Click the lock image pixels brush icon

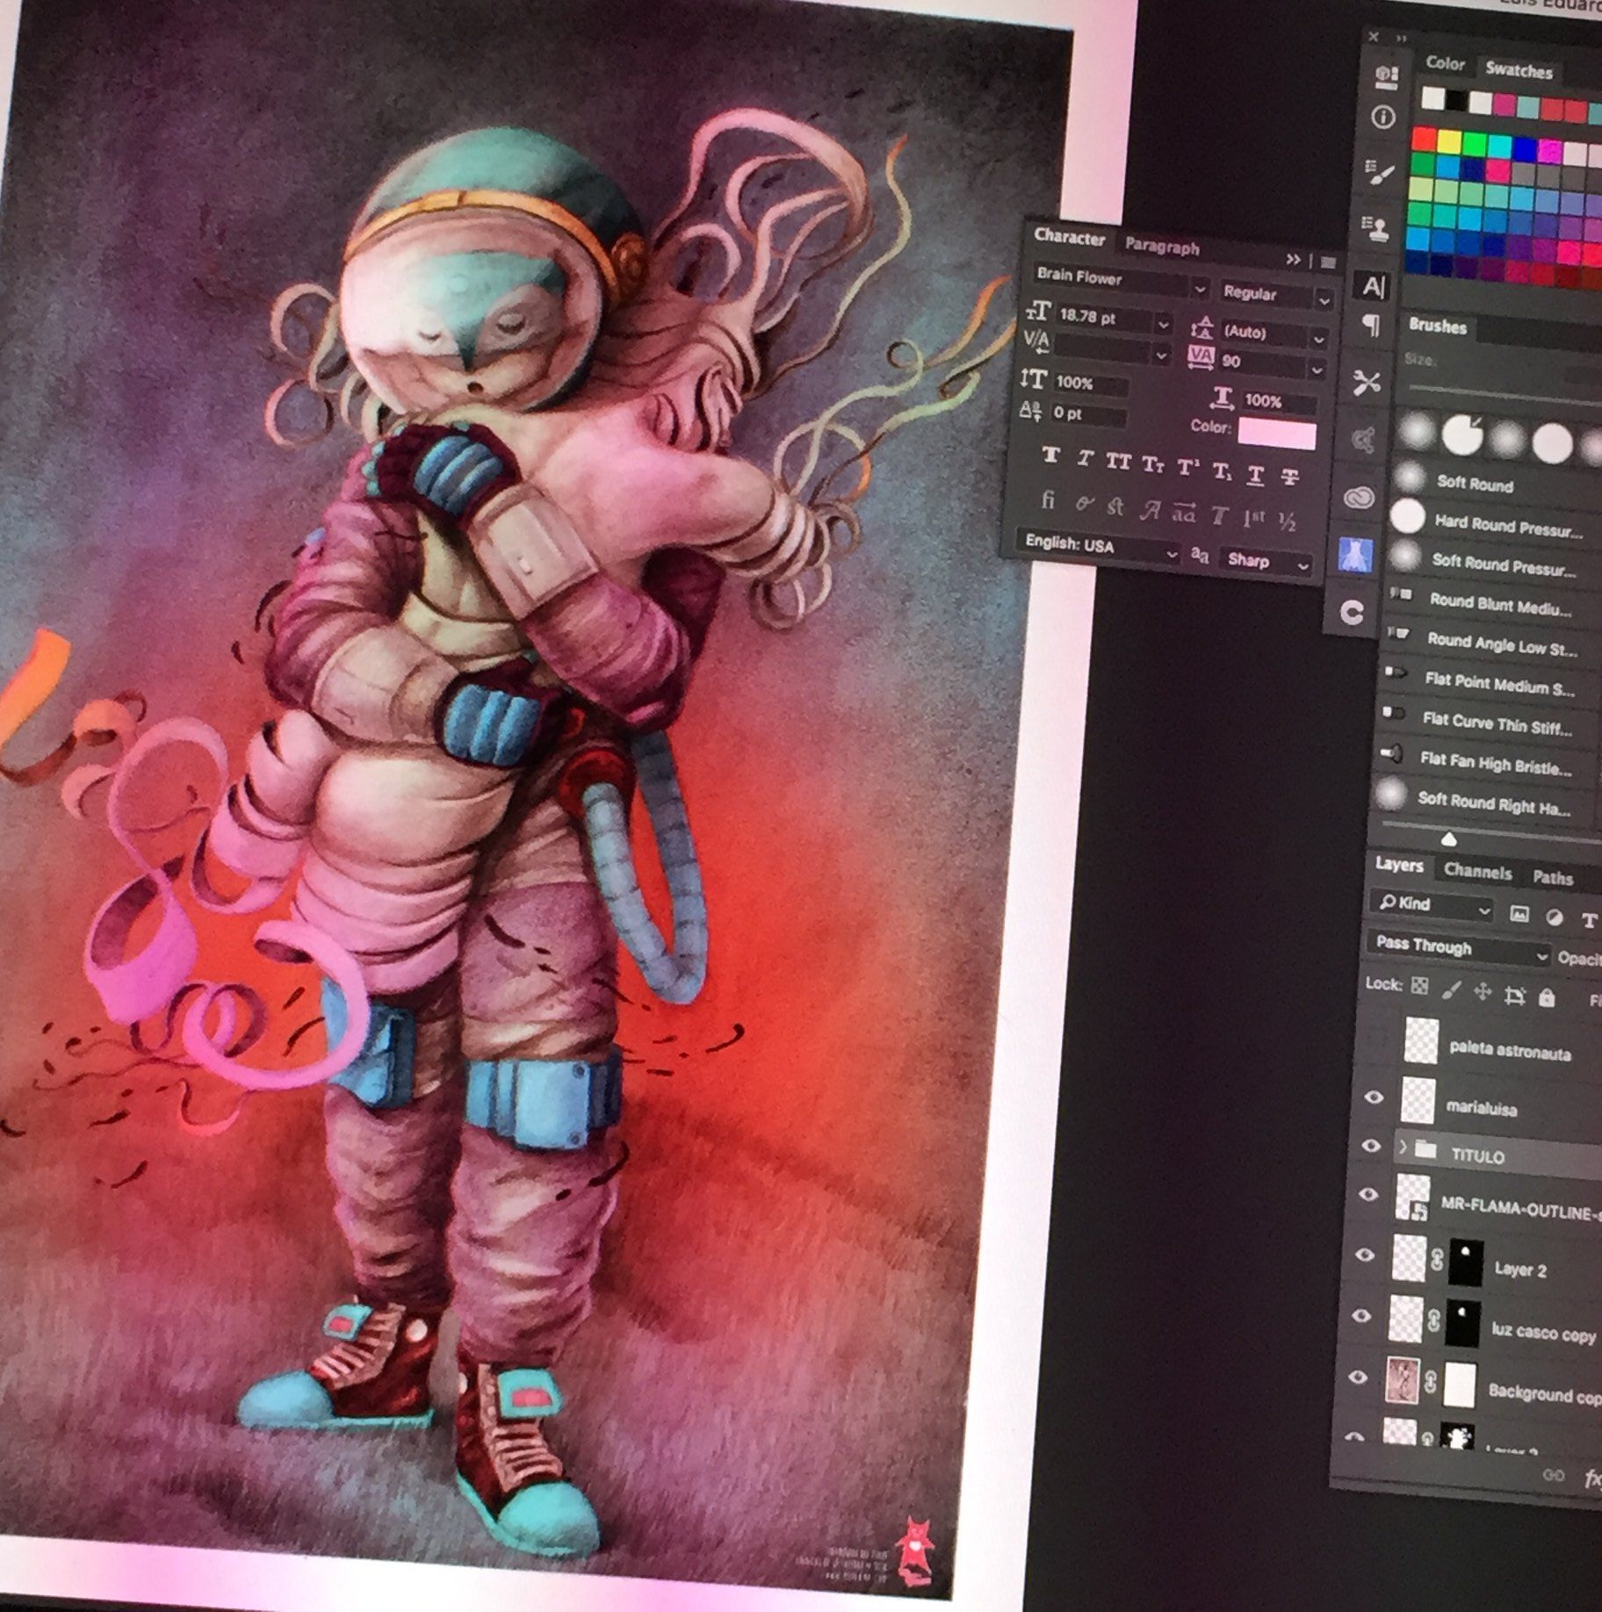tap(1451, 990)
